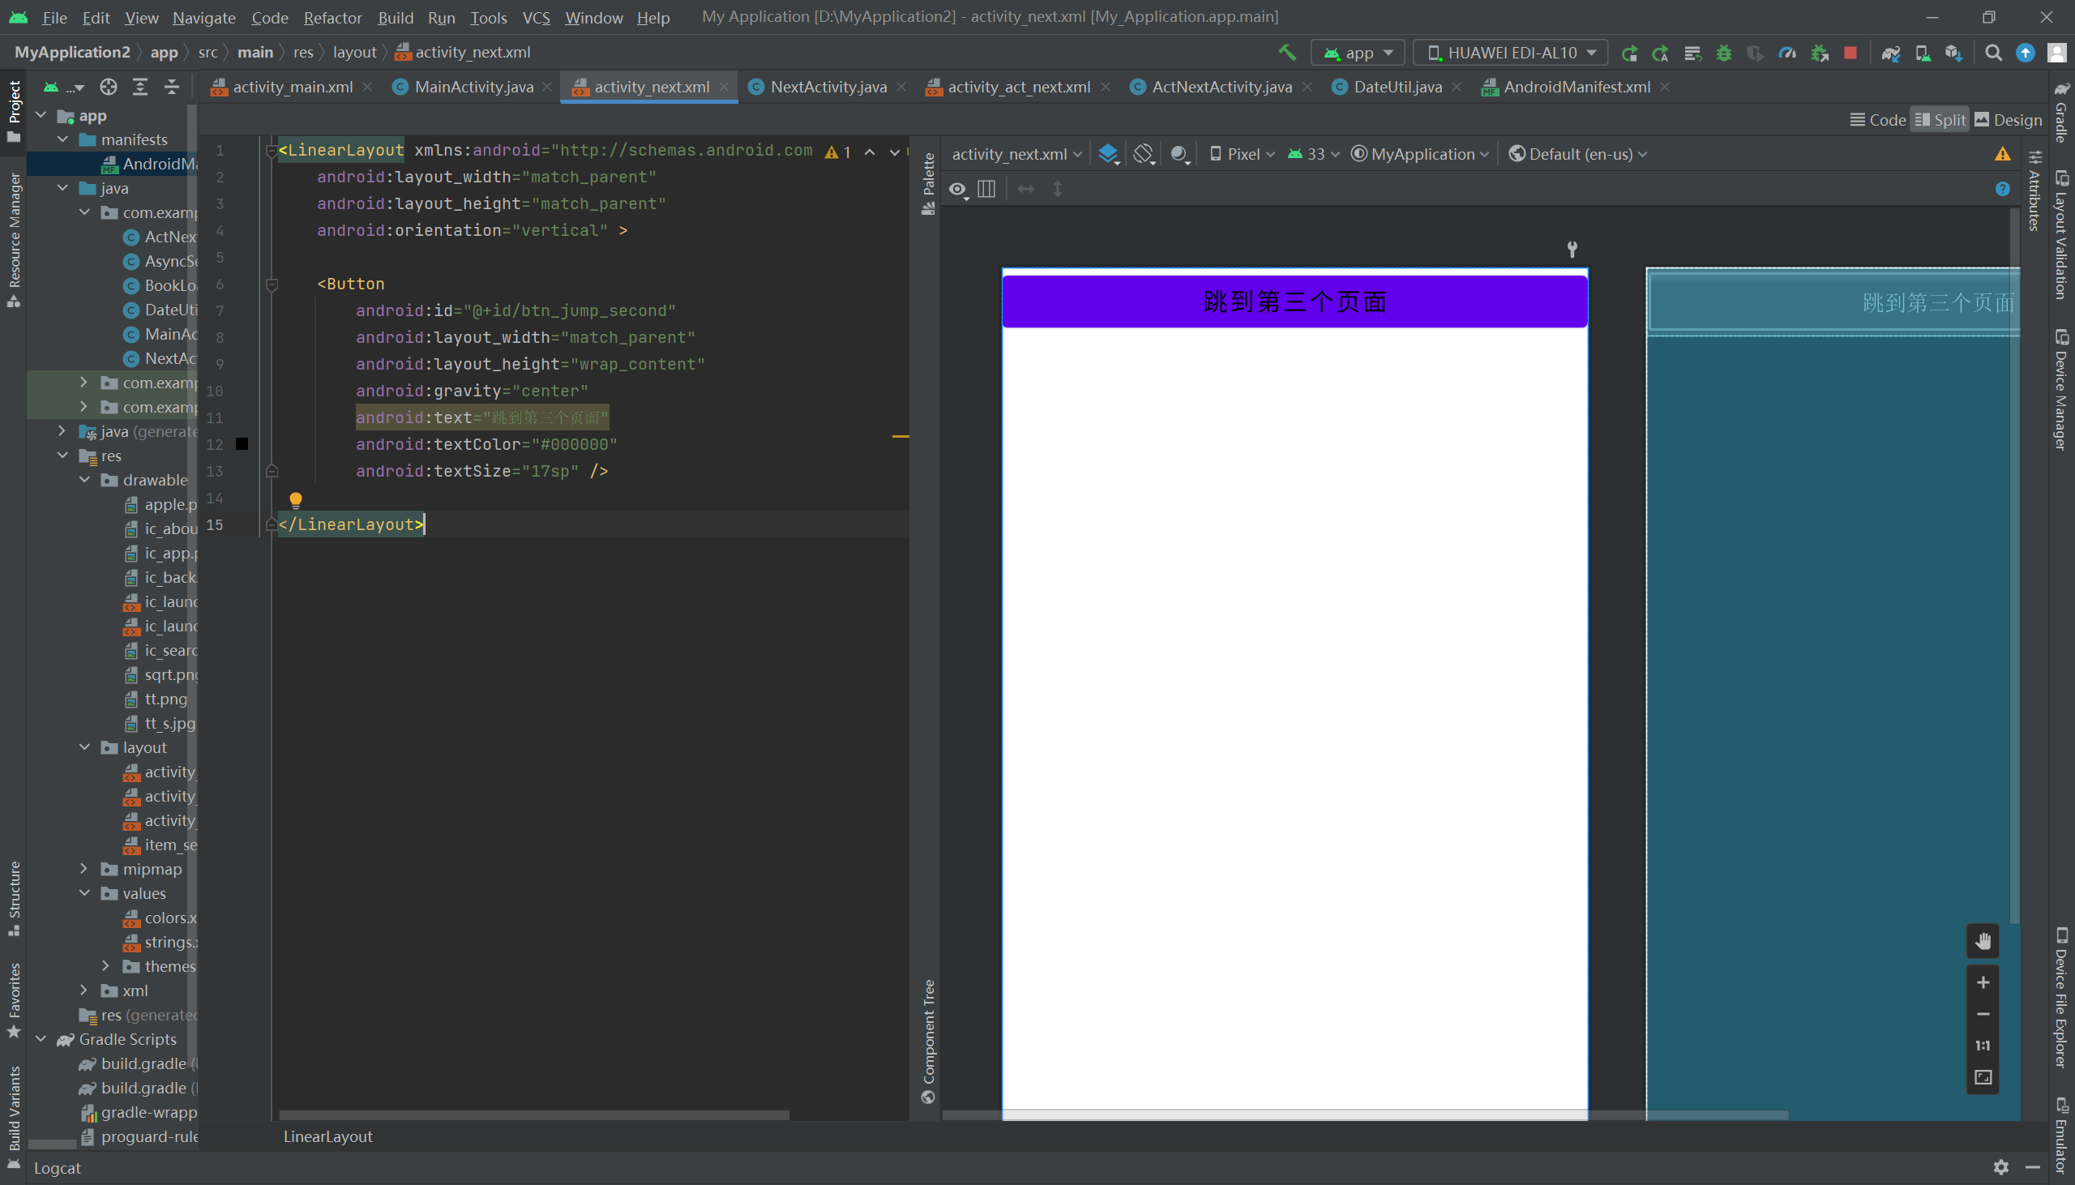
Task: Click the Search Everywhere magnifier icon
Action: point(1993,53)
